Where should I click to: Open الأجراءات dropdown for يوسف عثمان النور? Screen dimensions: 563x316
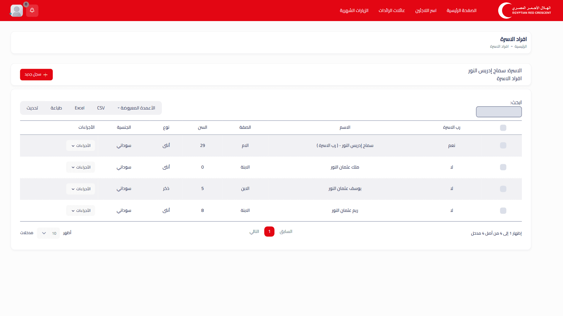[x=81, y=189]
